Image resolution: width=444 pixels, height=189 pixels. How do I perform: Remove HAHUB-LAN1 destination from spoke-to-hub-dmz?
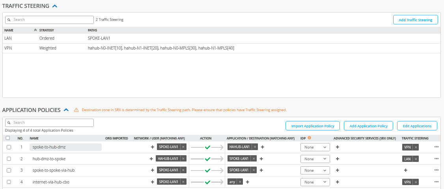click(x=255, y=147)
